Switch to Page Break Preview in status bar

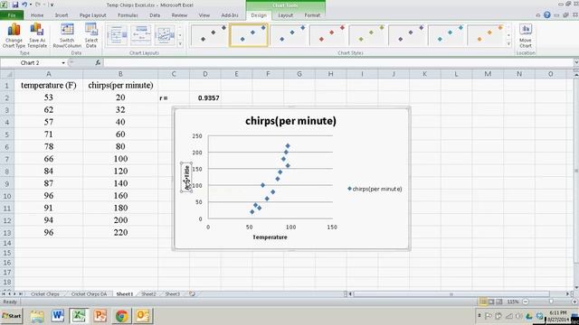tap(499, 302)
